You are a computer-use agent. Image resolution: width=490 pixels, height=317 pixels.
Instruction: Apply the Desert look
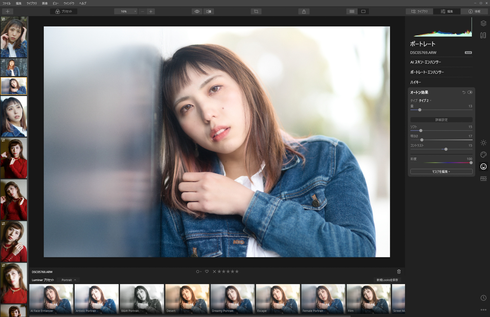click(x=187, y=299)
